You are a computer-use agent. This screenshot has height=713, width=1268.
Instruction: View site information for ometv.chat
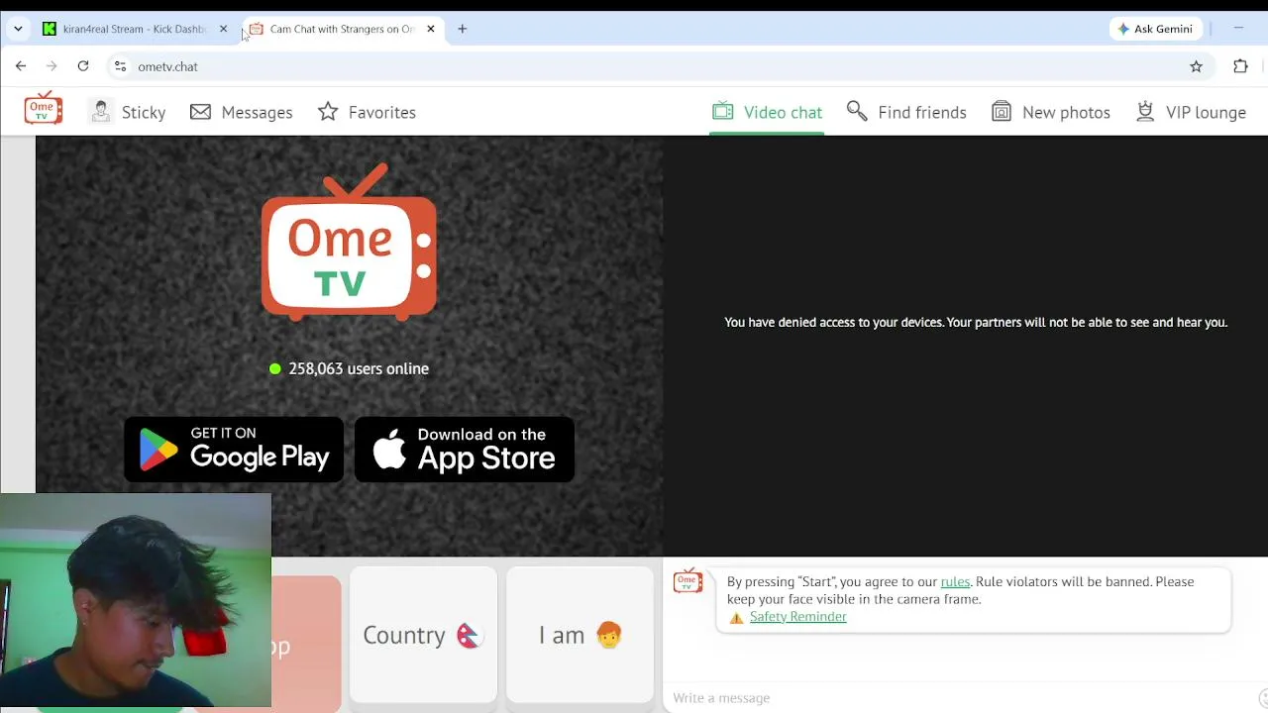click(x=120, y=66)
